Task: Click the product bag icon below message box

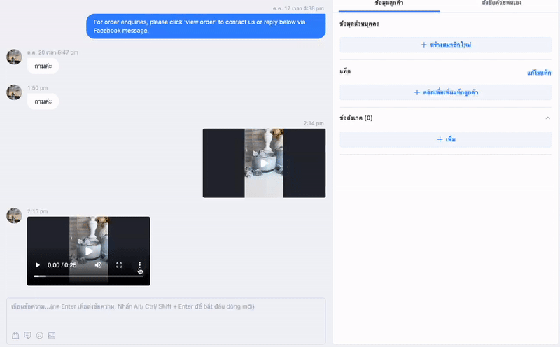Action: click(x=15, y=335)
